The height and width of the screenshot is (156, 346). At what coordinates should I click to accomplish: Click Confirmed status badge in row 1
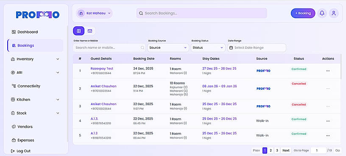pyautogui.click(x=299, y=69)
